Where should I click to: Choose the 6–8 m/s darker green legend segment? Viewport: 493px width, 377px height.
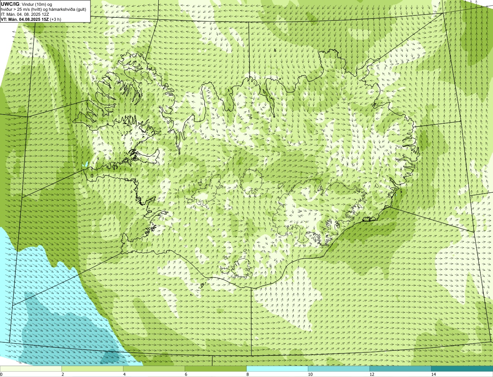click(x=216, y=369)
